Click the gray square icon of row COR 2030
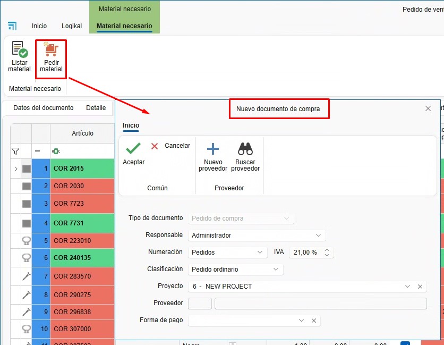Image resolution: width=444 pixels, height=345 pixels. click(27, 186)
